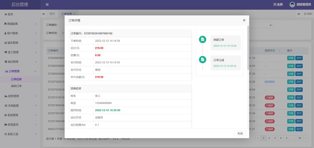Switch to the 首页 tab

pyautogui.click(x=52, y=14)
